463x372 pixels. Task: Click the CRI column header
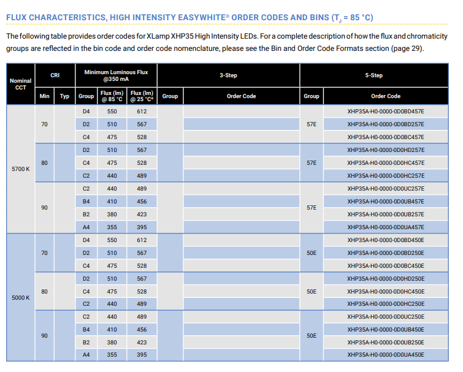coord(55,75)
